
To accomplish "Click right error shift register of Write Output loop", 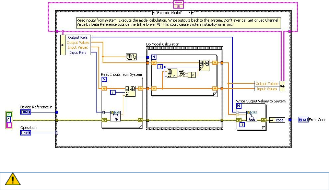I will [x=264, y=120].
